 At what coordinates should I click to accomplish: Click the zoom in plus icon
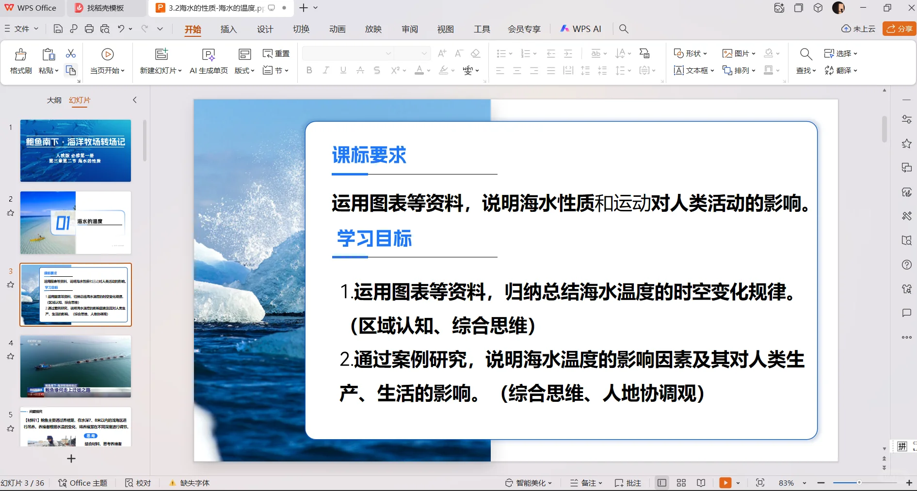(909, 483)
